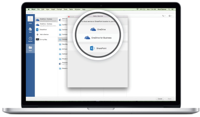Open the K2 final folder
Screen dimensions: 200x117
63,49
